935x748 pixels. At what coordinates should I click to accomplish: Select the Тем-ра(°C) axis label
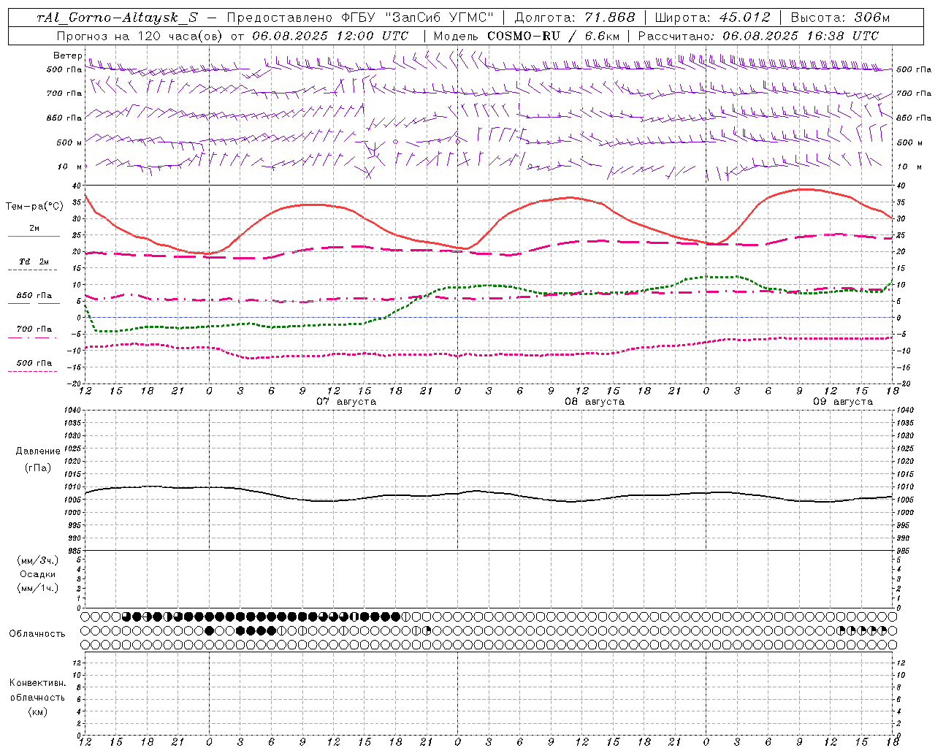click(x=34, y=206)
